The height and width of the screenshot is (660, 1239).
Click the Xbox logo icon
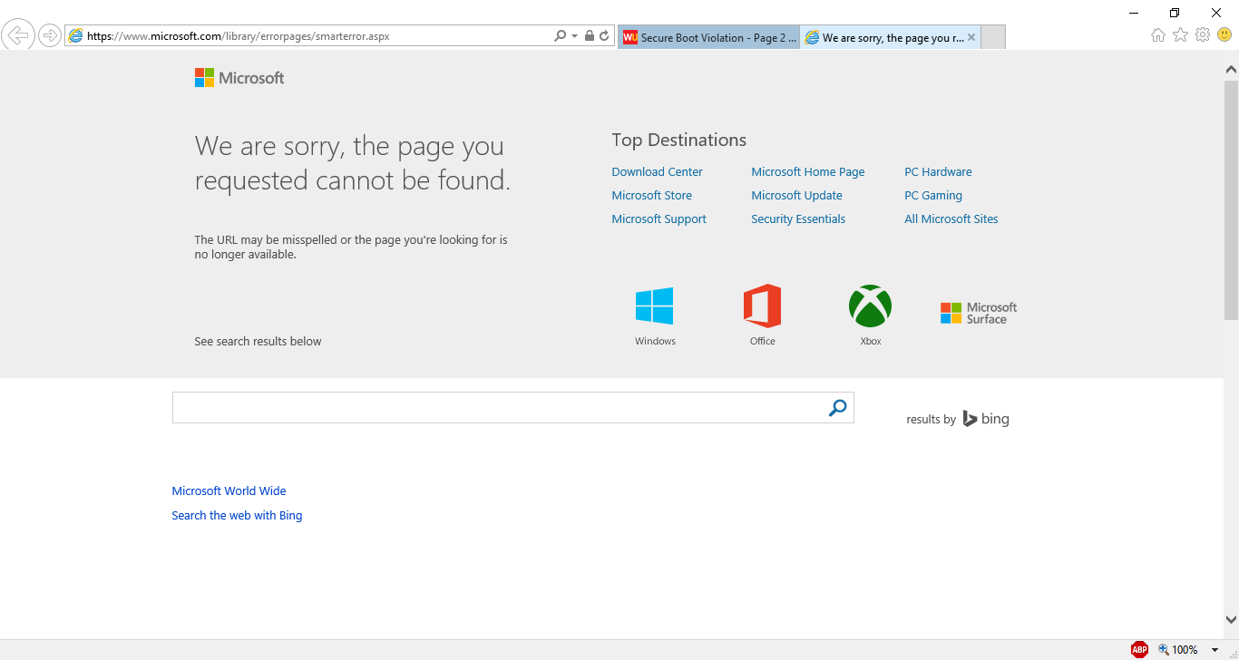(870, 306)
